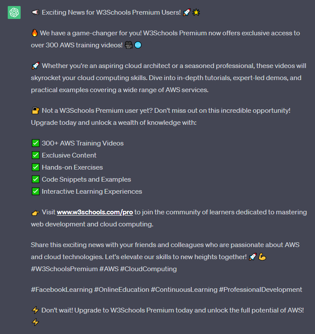Click the globe emoji after the camera
315x334 pixels.
point(138,45)
